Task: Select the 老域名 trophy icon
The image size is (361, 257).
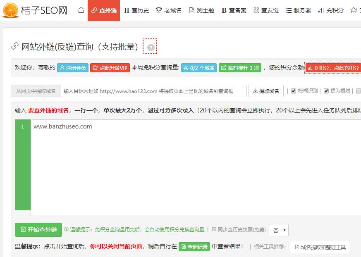Action: tap(158, 10)
